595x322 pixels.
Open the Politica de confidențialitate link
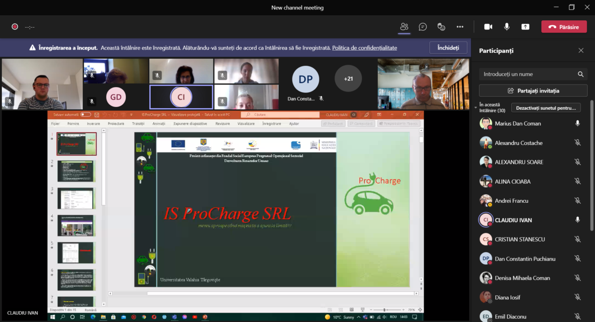coord(364,48)
